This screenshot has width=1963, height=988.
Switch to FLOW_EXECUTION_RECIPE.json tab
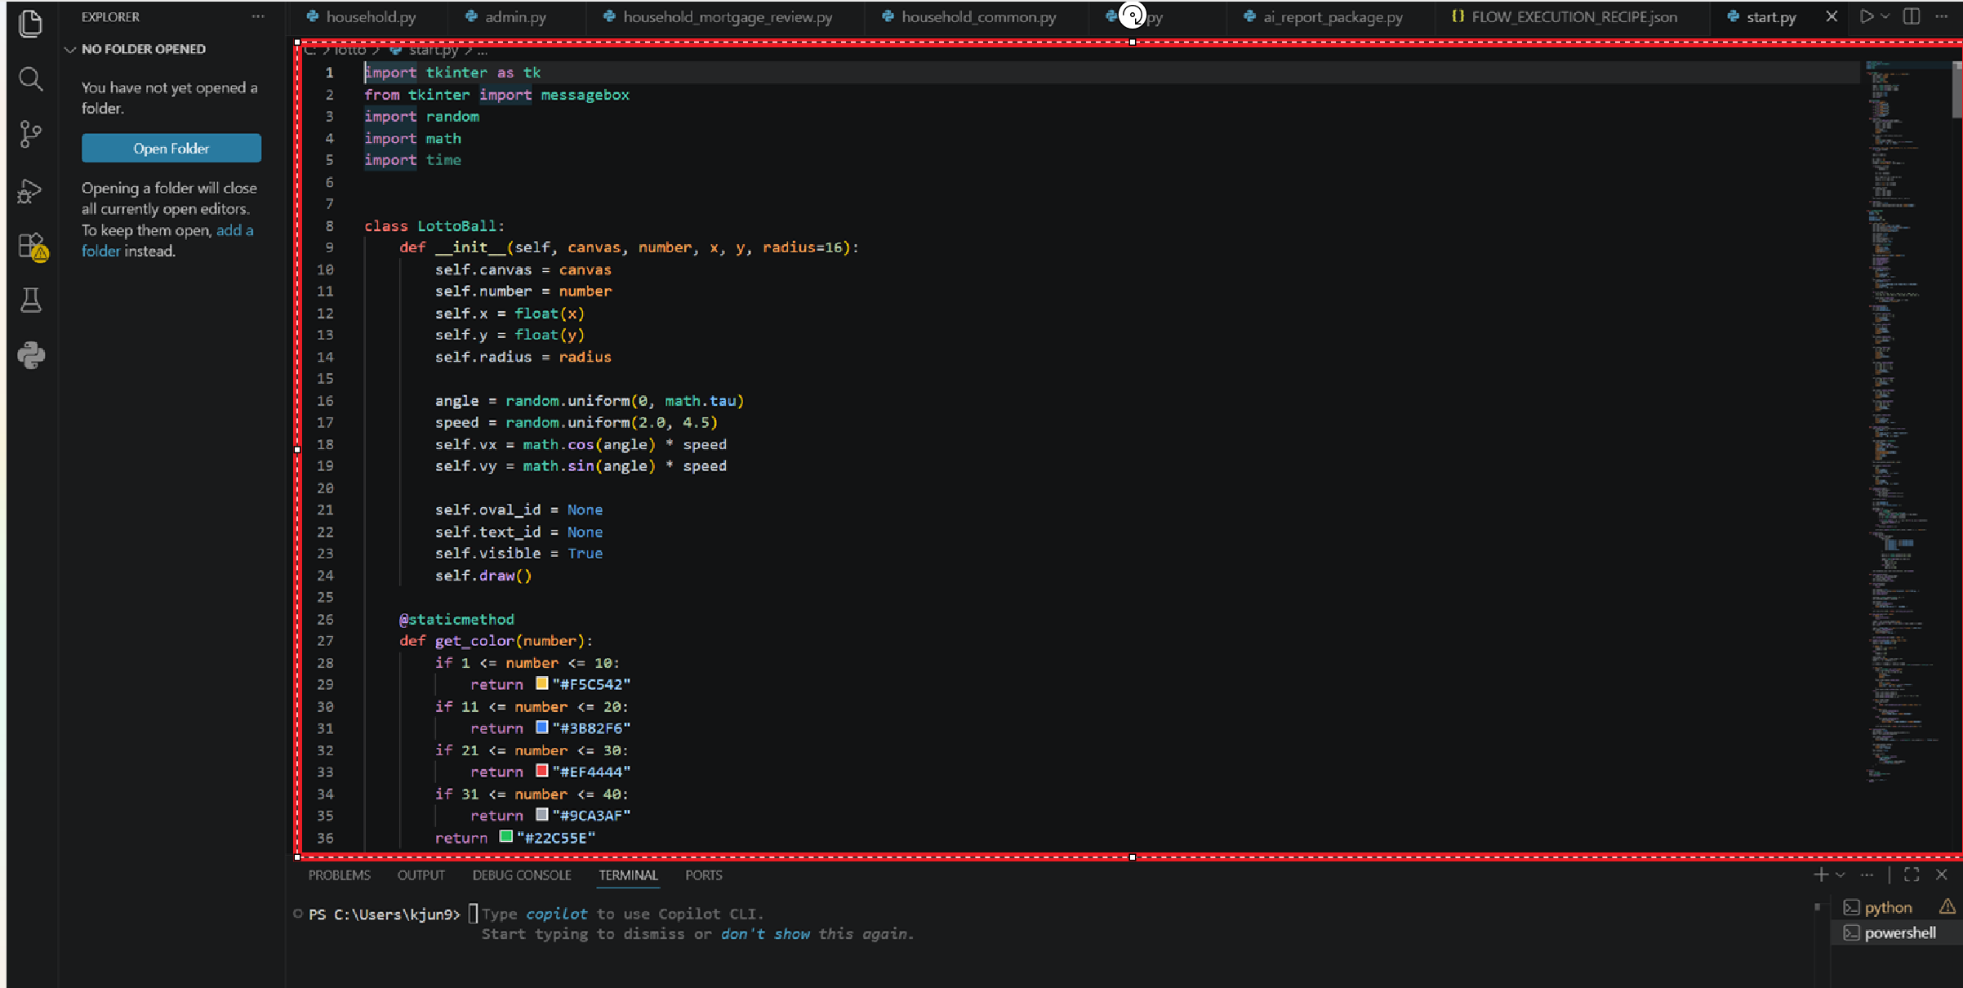point(1565,16)
